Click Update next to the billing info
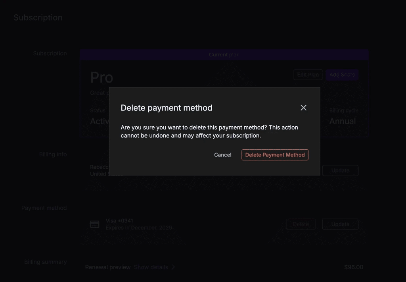 click(x=340, y=170)
